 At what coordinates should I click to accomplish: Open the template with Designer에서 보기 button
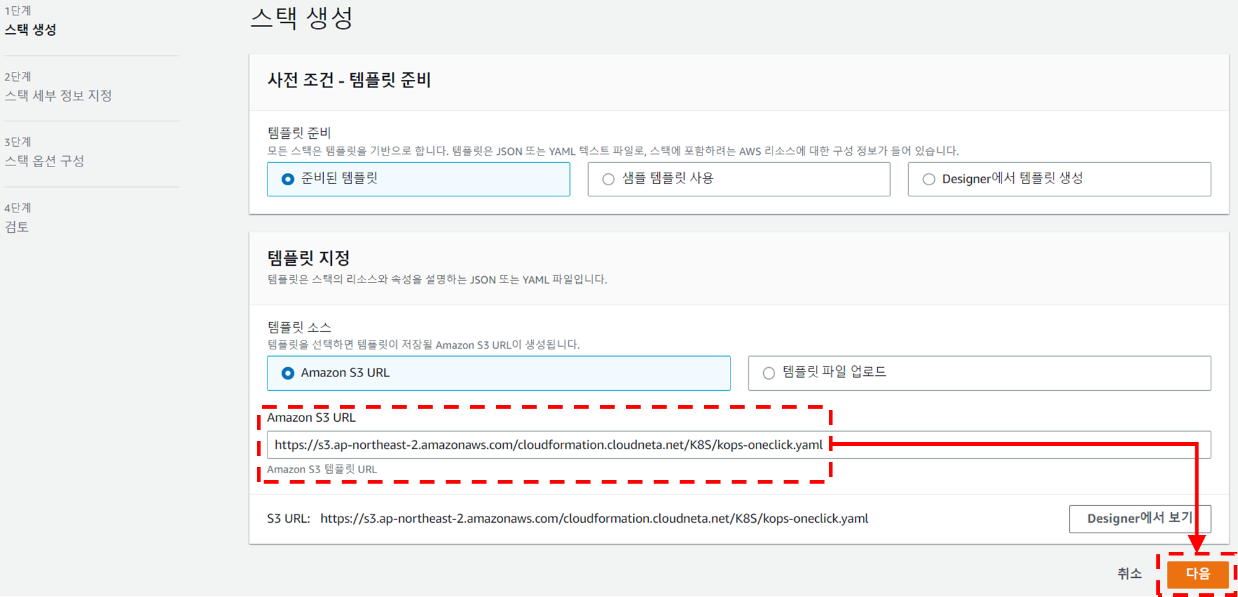click(1139, 518)
